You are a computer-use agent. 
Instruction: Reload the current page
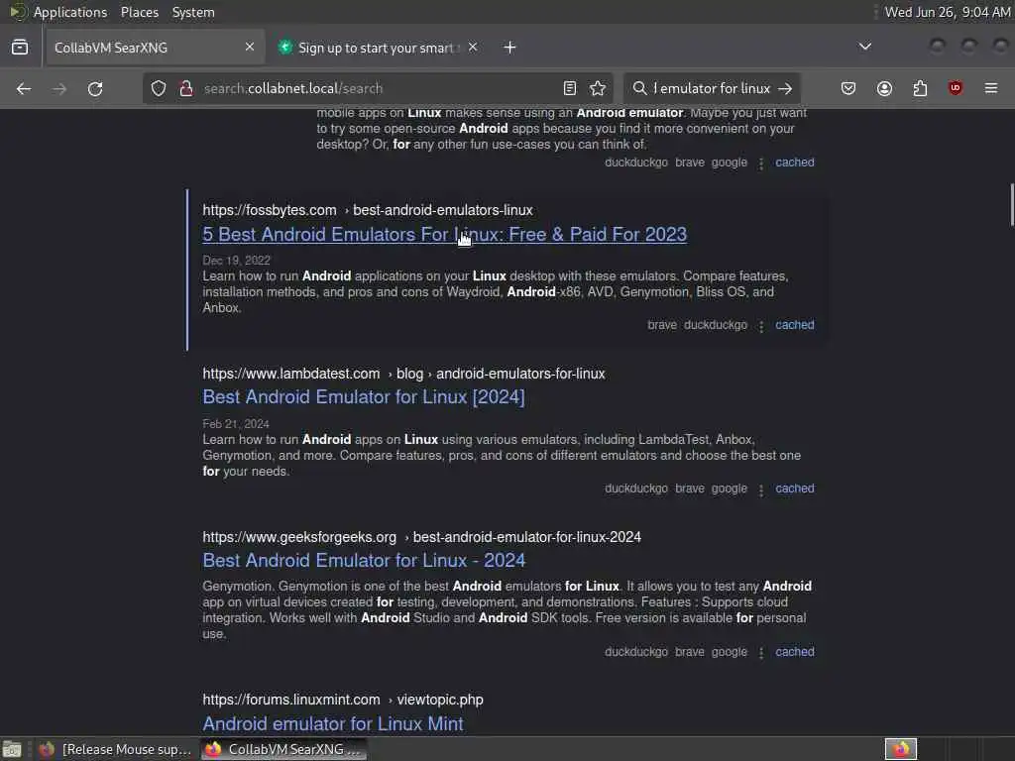[95, 88]
